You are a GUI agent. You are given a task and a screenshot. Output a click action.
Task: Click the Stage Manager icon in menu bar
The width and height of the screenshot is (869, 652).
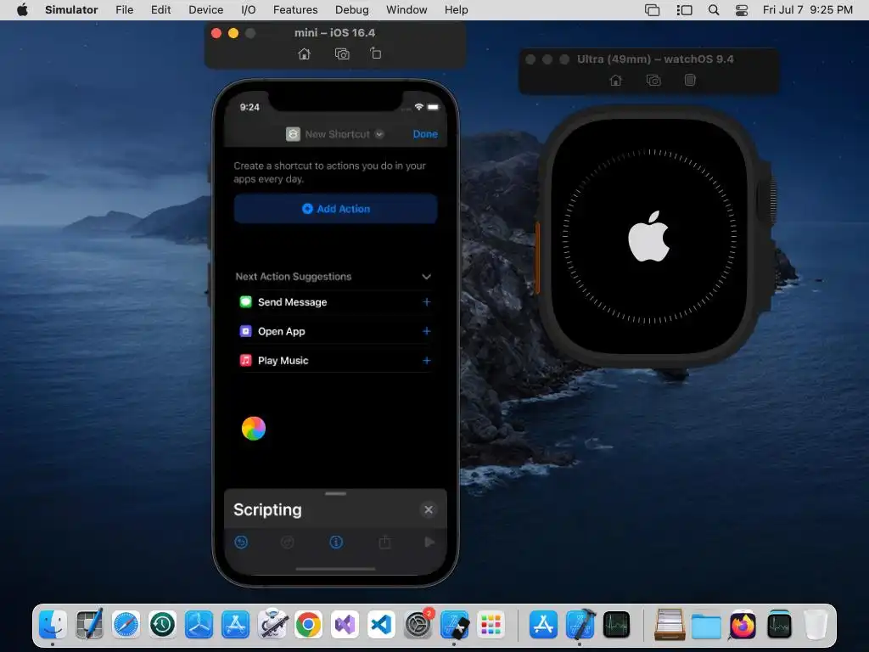pyautogui.click(x=685, y=10)
